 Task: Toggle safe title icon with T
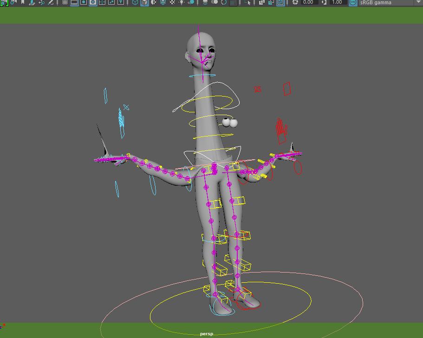[121, 2]
